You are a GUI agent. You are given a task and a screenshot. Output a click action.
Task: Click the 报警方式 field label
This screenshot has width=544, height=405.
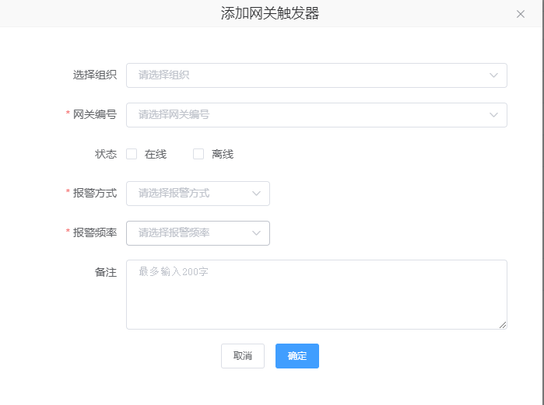click(x=95, y=194)
